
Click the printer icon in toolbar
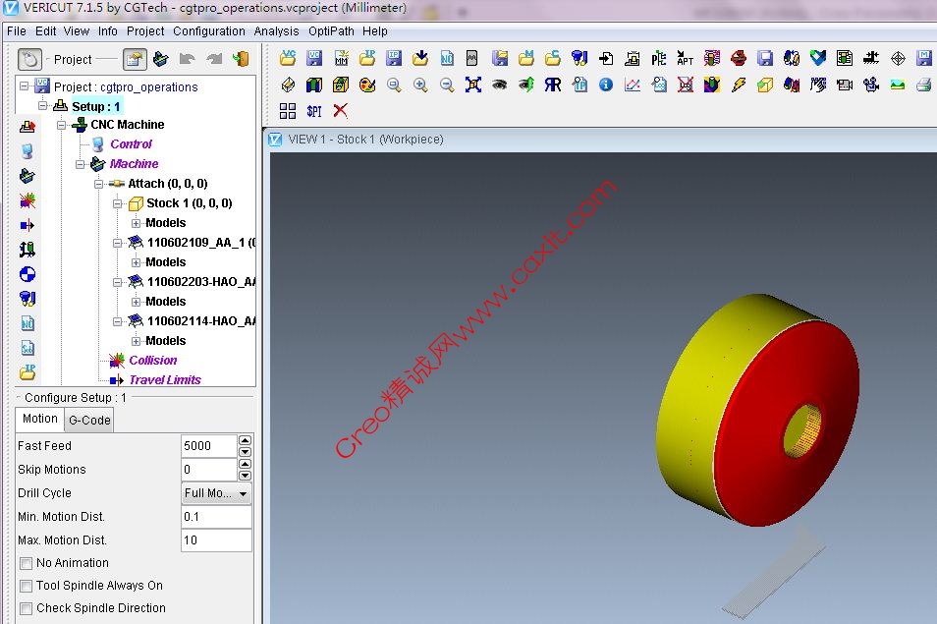923,85
